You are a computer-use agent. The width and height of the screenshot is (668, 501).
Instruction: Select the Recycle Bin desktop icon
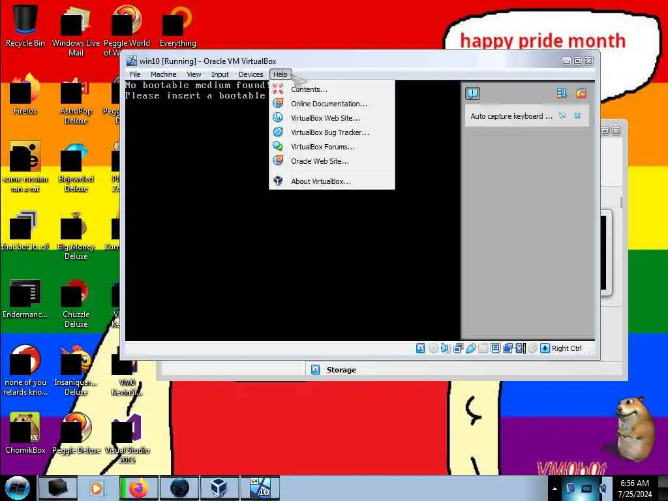click(25, 25)
